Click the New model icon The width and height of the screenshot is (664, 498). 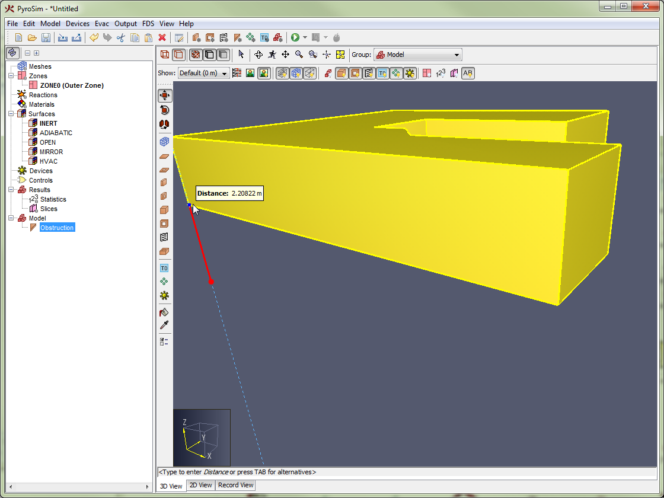point(18,38)
